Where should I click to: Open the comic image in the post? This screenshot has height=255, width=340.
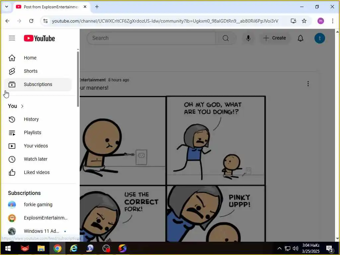(173, 169)
